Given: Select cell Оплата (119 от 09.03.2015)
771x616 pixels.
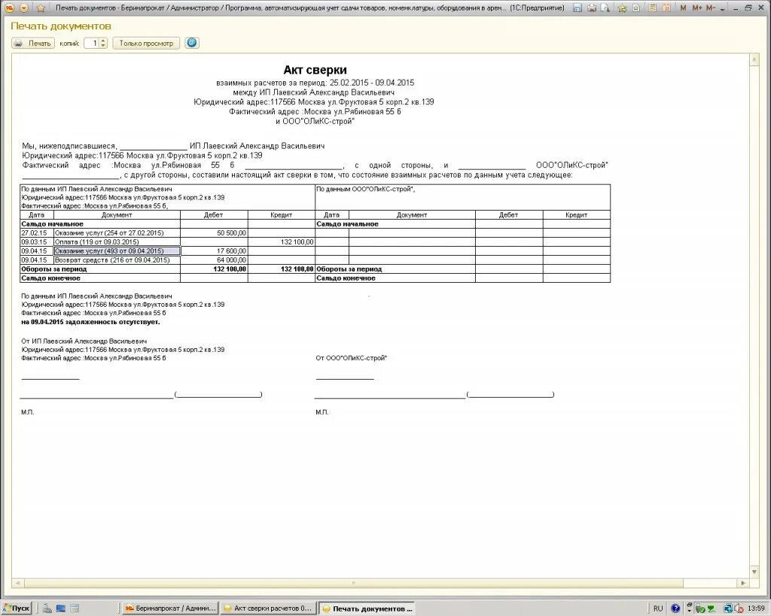Looking at the screenshot, I should [x=117, y=241].
